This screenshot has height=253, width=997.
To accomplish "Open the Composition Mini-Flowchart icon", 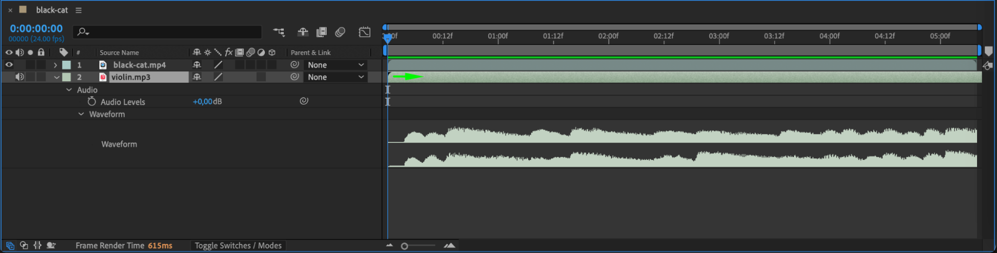I will [x=279, y=32].
